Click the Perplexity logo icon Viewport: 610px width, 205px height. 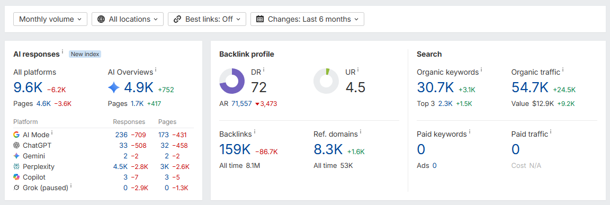click(x=16, y=166)
